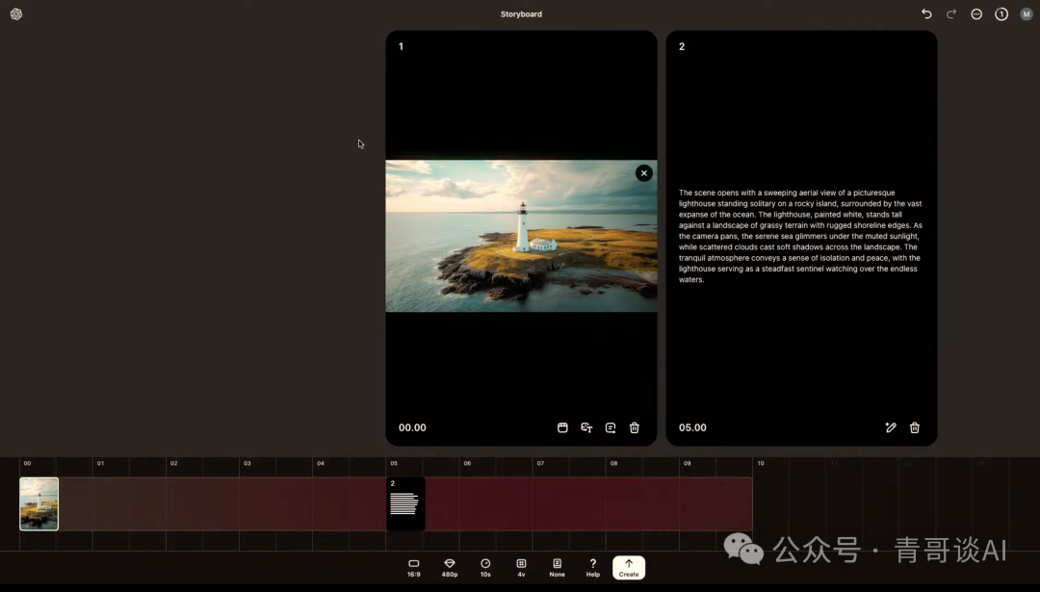The width and height of the screenshot is (1040, 592).
Task: Delete storyboard card 2 with trash icon
Action: pyautogui.click(x=915, y=427)
